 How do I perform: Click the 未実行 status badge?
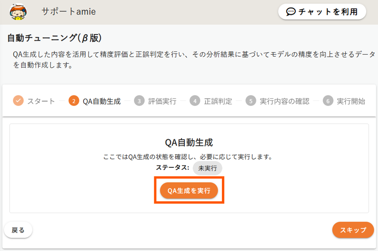(x=208, y=168)
